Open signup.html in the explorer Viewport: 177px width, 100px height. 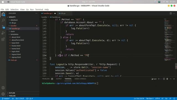[x=23, y=57]
